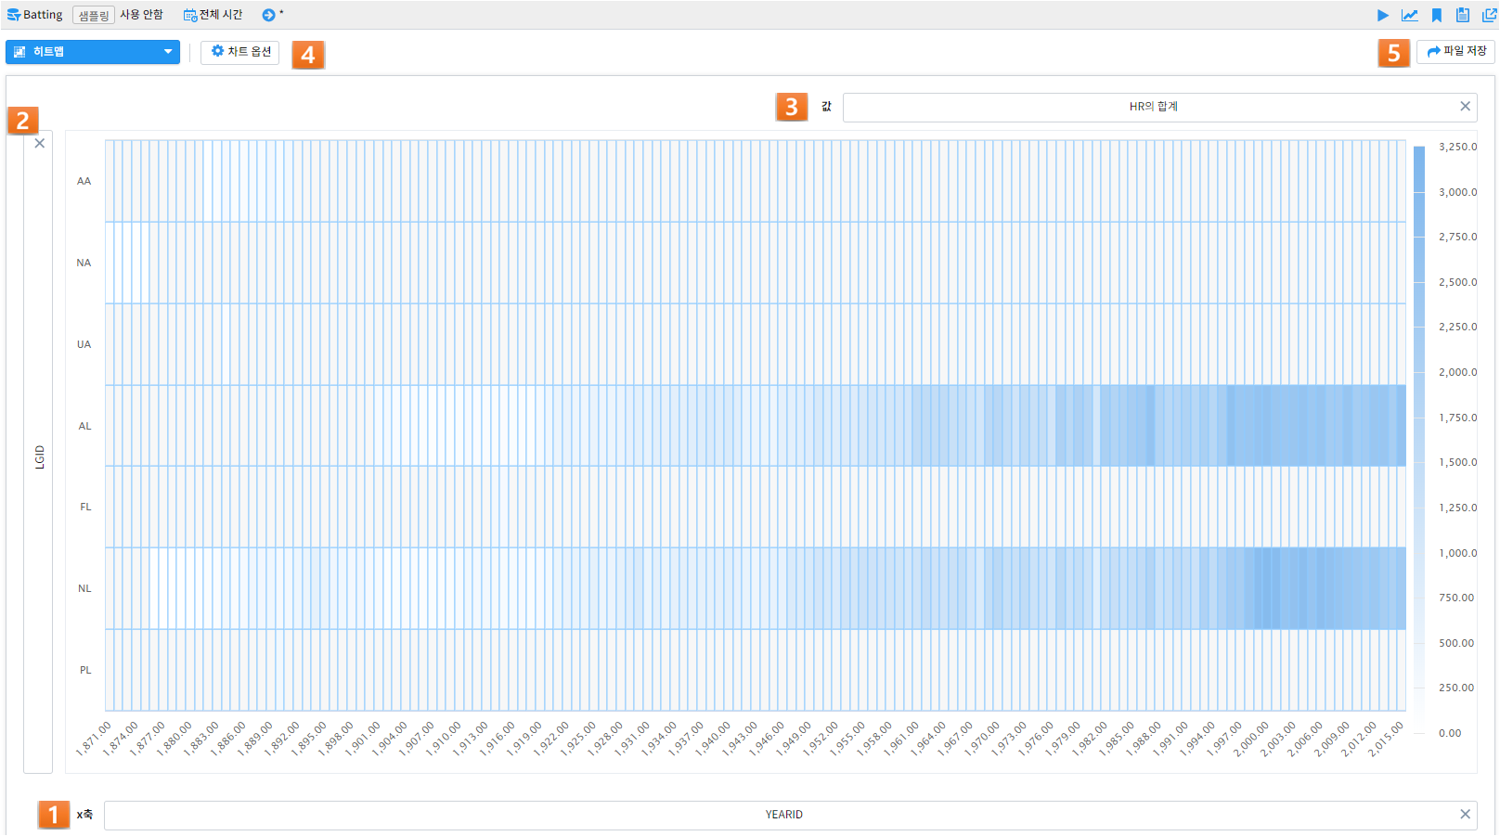Click the NL row label
1500x836 pixels.
[x=84, y=588]
